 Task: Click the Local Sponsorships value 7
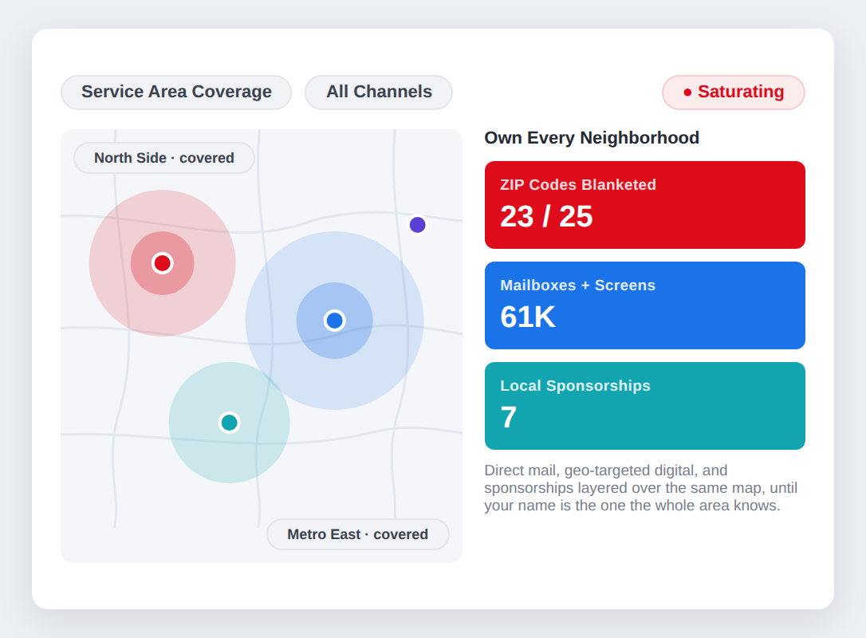pos(509,418)
